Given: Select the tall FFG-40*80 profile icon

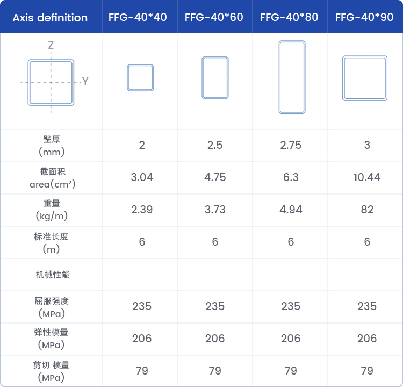Looking at the screenshot, I should tap(292, 77).
